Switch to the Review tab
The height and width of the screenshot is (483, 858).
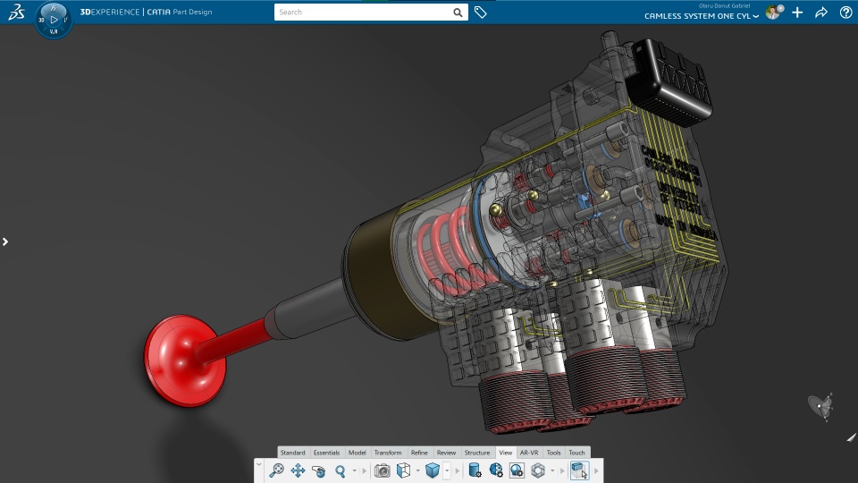tap(447, 453)
